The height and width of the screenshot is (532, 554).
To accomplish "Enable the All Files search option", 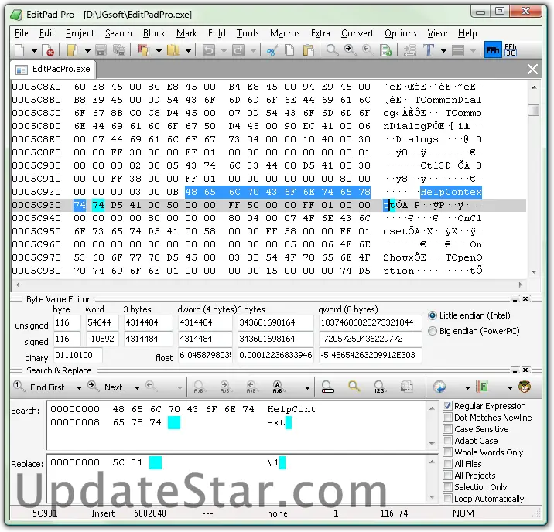I will [447, 464].
